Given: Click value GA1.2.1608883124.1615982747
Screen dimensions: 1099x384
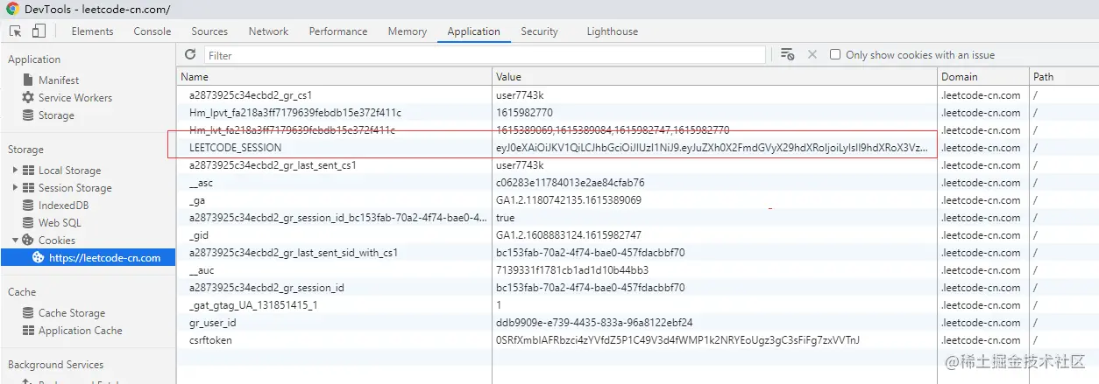Looking at the screenshot, I should (569, 235).
